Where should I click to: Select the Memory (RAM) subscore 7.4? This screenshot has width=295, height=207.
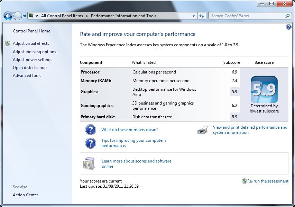(x=234, y=81)
